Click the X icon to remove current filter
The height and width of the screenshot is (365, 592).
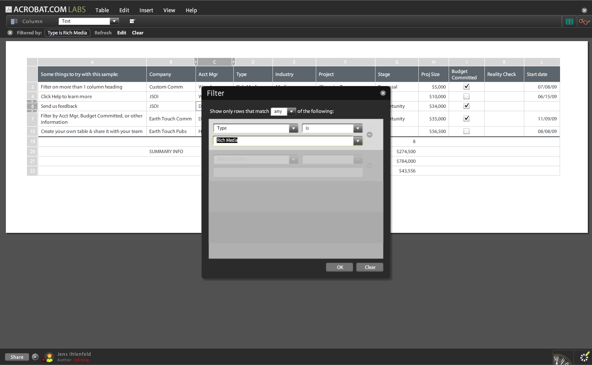[x=10, y=32]
